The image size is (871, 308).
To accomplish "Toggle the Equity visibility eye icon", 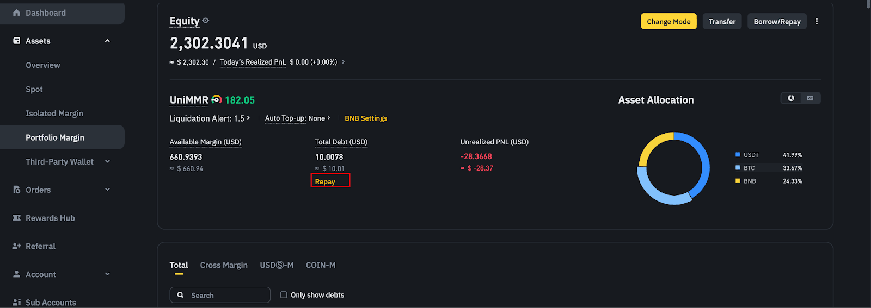I will click(206, 21).
